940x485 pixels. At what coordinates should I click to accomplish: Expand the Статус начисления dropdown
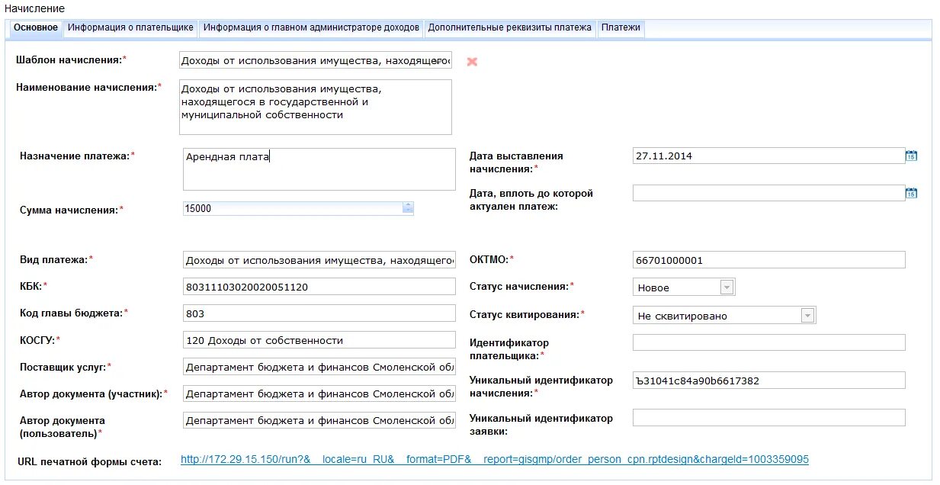click(727, 287)
